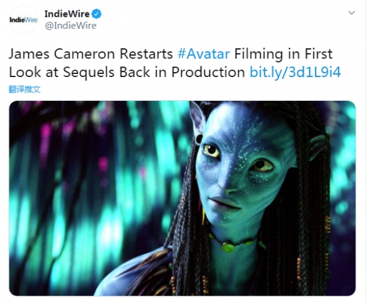This screenshot has height=302, width=366.
Task: Click 翻译推文 to translate the tweet
Action: 24,89
